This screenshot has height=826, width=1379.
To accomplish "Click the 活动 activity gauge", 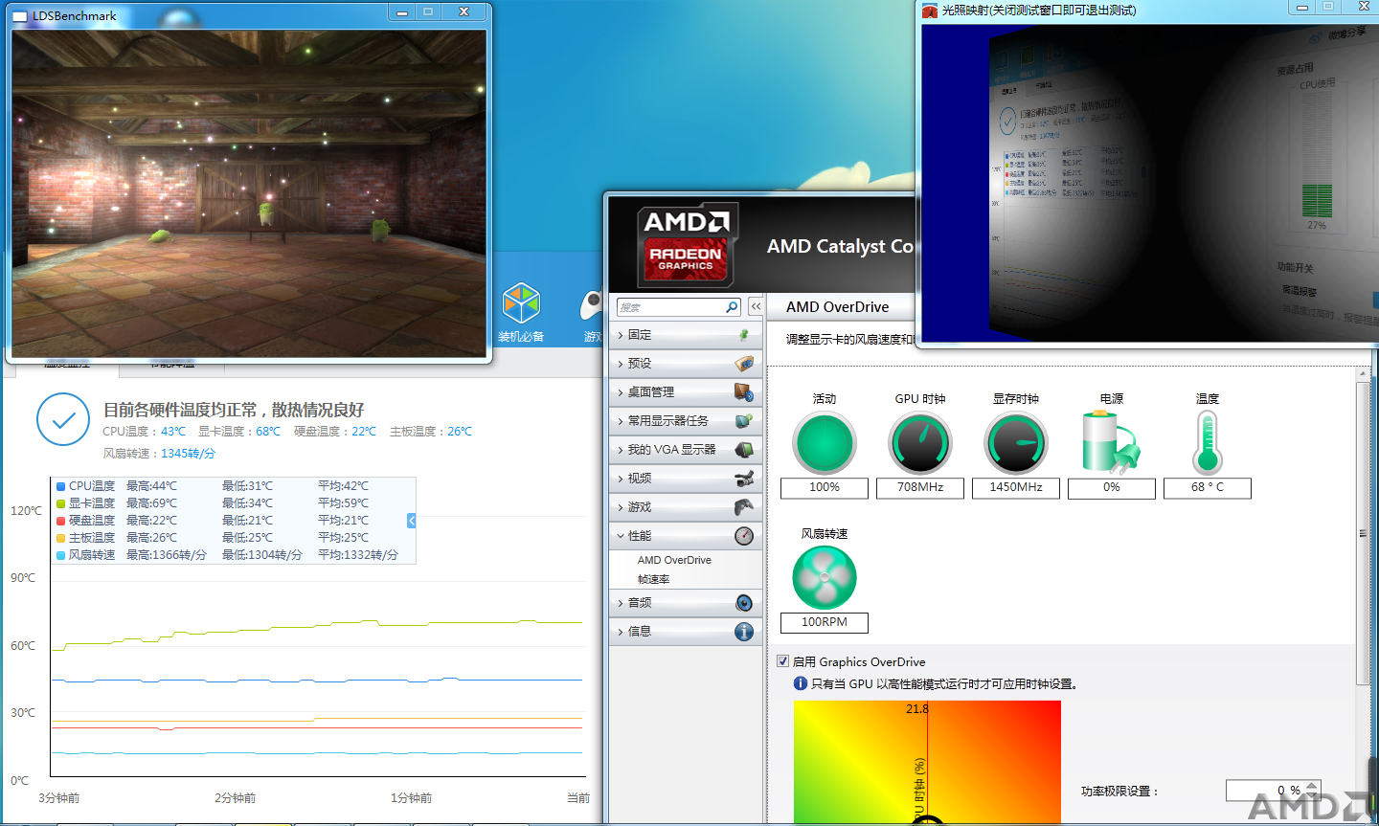I will [x=825, y=443].
